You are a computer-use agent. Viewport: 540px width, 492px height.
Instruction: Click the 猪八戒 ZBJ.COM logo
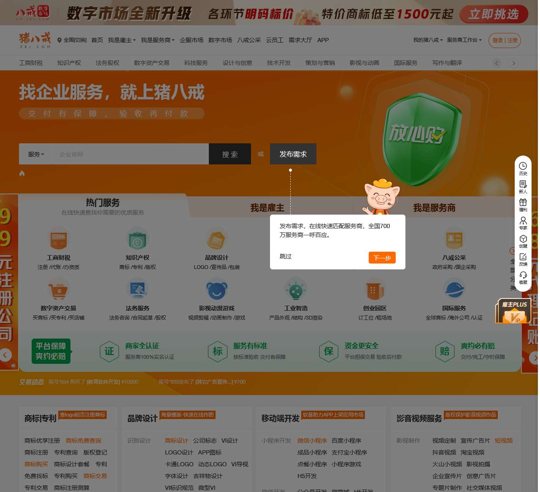click(35, 40)
